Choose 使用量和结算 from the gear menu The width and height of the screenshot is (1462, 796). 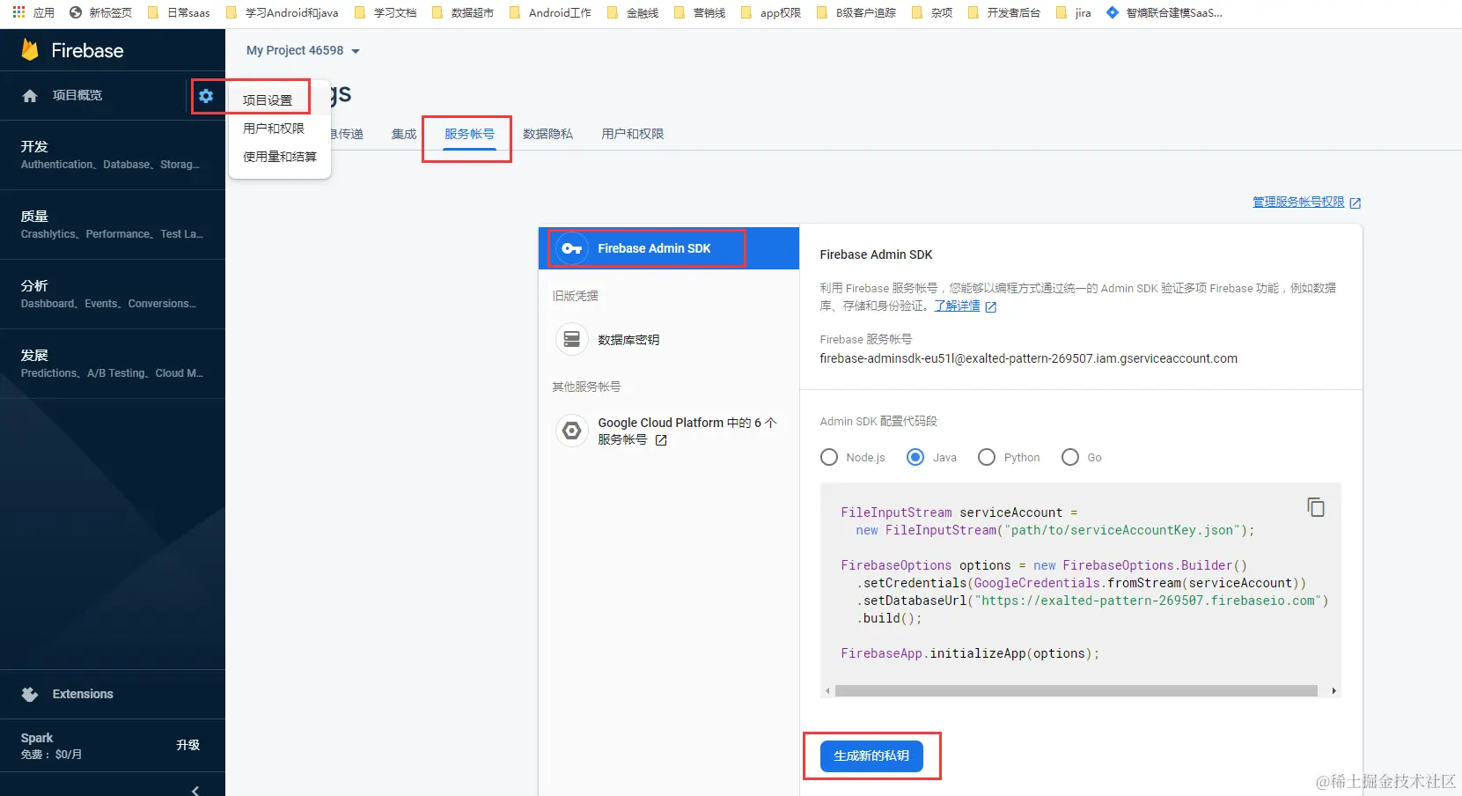[280, 157]
